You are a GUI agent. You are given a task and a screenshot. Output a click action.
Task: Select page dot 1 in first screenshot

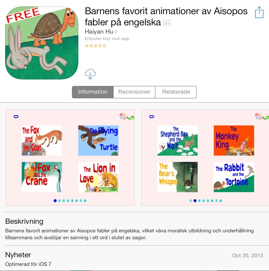[x=55, y=201]
